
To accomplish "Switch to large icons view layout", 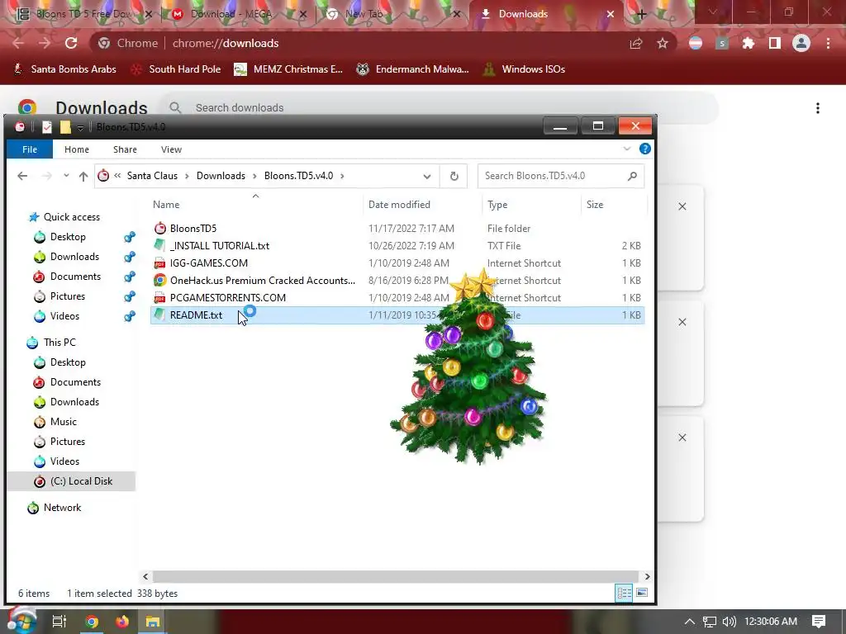I will [642, 593].
